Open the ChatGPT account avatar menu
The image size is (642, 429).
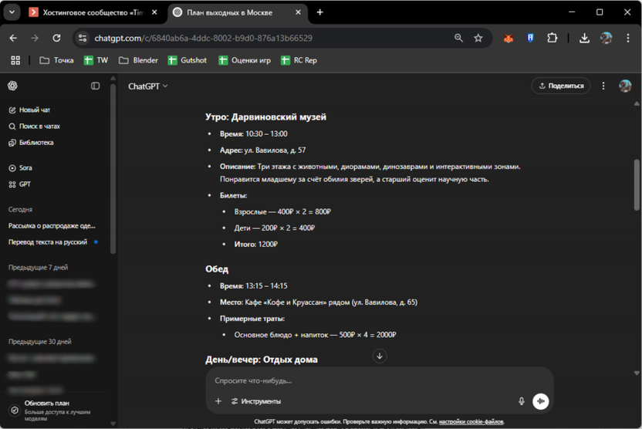(x=625, y=86)
